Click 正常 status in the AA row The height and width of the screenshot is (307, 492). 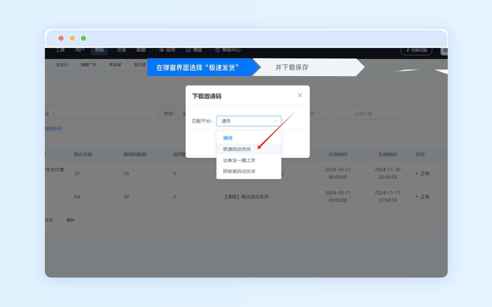[x=423, y=197]
